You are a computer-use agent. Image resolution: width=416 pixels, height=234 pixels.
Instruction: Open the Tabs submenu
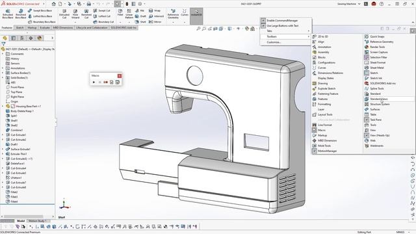click(x=285, y=31)
